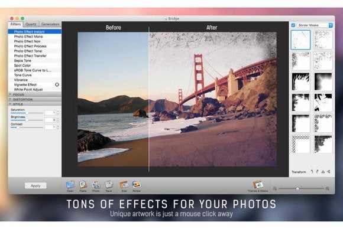Click the Brightness slider
343x229 pixels.
(27, 120)
